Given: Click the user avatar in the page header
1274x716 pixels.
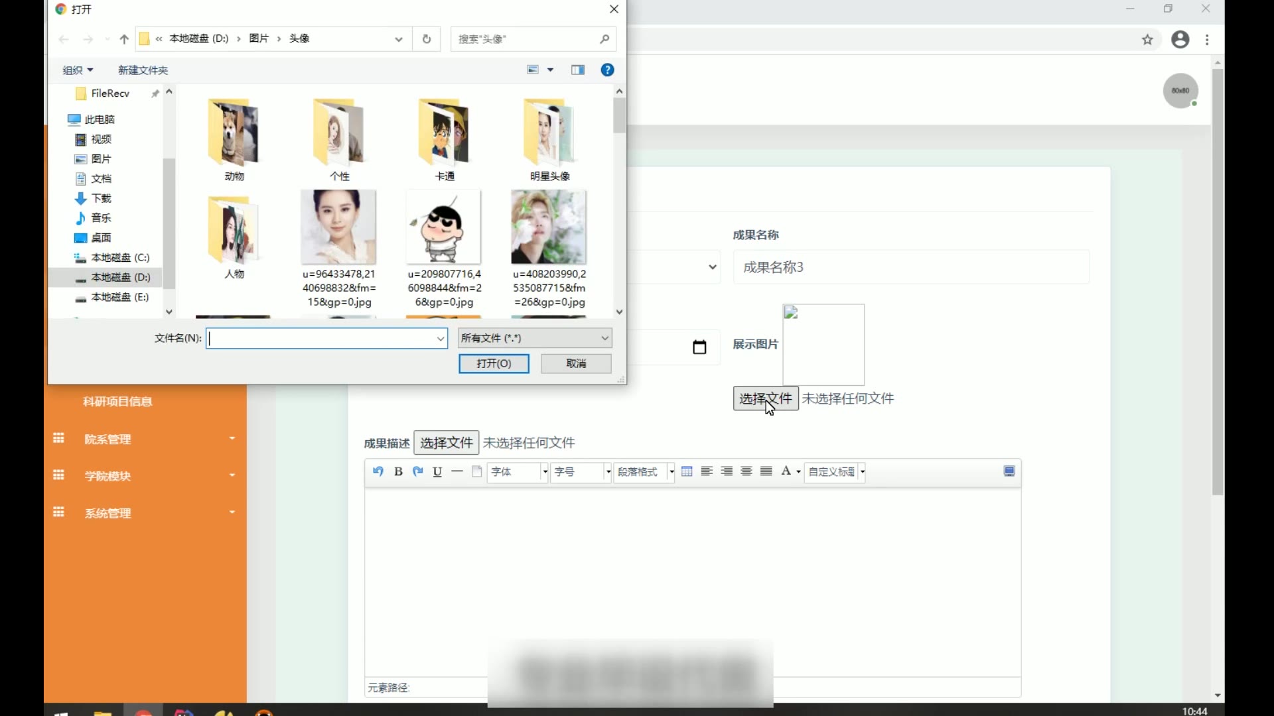Looking at the screenshot, I should 1180,90.
